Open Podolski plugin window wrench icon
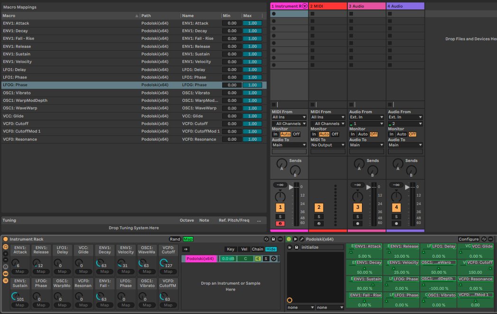The height and width of the screenshot is (314, 497). click(302, 239)
